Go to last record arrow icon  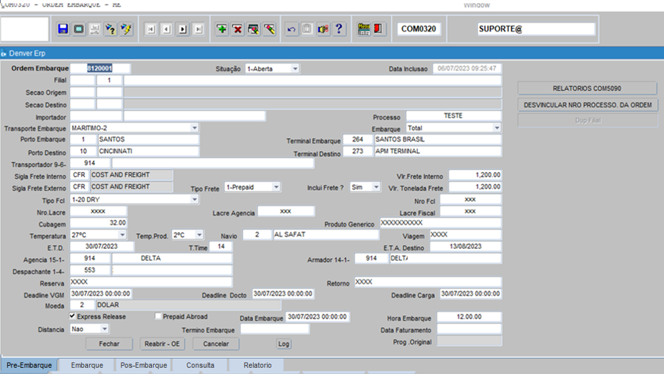(x=198, y=29)
